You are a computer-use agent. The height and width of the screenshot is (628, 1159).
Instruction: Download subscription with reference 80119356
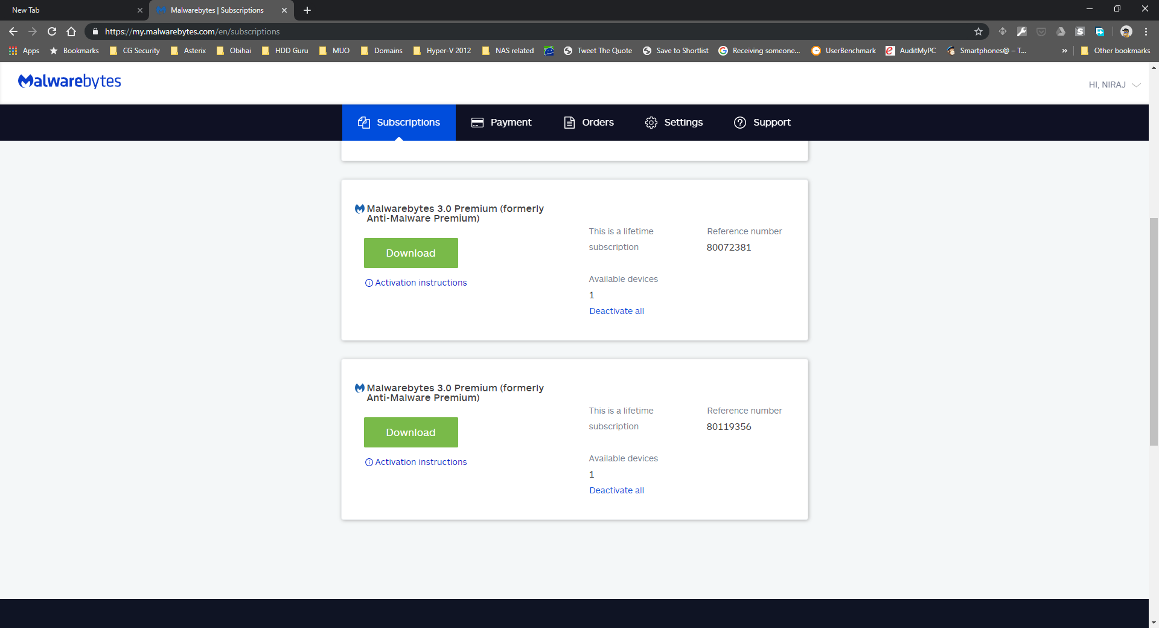[410, 432]
